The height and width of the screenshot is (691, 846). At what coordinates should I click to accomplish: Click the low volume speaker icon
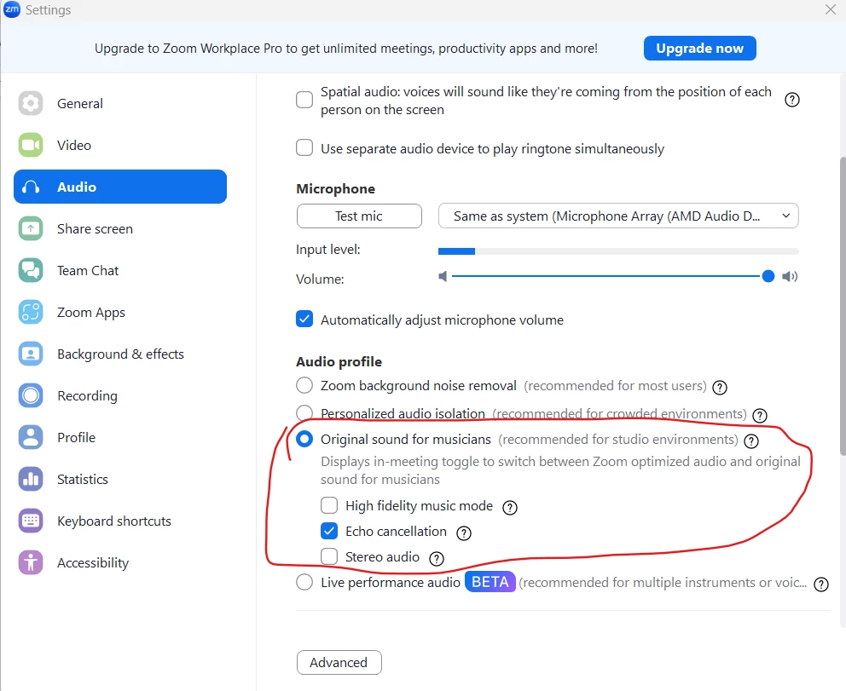pyautogui.click(x=443, y=277)
